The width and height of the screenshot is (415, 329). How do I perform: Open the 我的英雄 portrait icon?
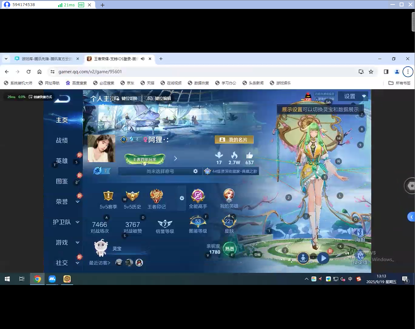(x=229, y=196)
